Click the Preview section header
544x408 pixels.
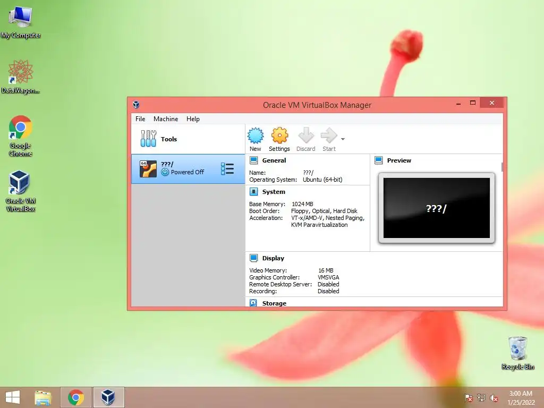(x=399, y=160)
